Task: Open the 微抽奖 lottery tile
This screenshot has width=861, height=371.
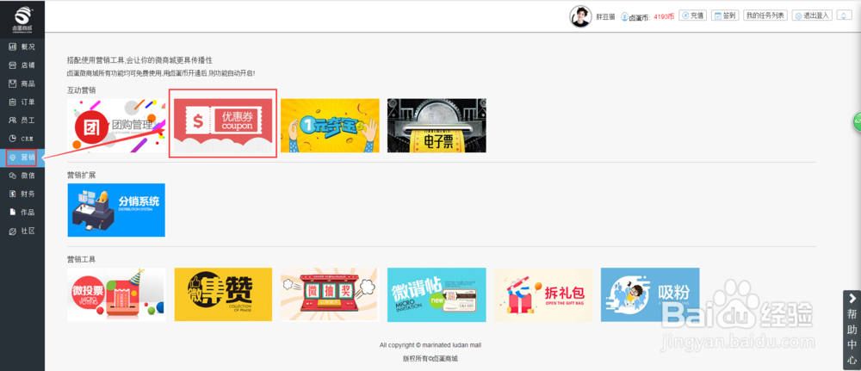Action: 330,294
